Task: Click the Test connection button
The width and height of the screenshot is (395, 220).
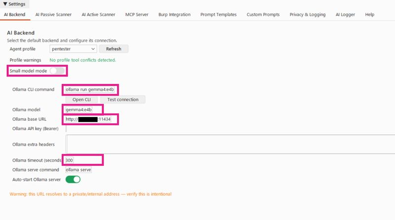Action: pos(122,100)
